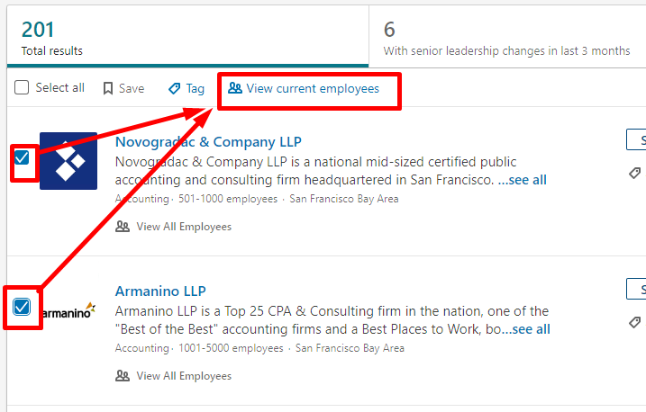Expand Armanino description with see all
Screen dimensions: 646x412
coord(525,329)
